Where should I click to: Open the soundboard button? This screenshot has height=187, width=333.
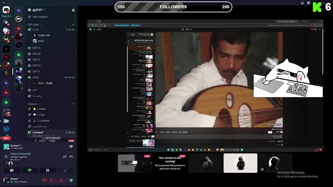66,170
